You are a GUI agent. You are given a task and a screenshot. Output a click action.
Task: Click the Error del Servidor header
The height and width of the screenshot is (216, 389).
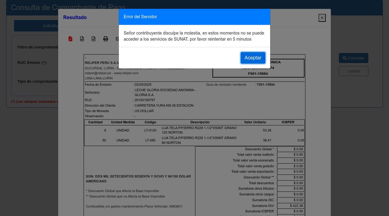coord(140,17)
